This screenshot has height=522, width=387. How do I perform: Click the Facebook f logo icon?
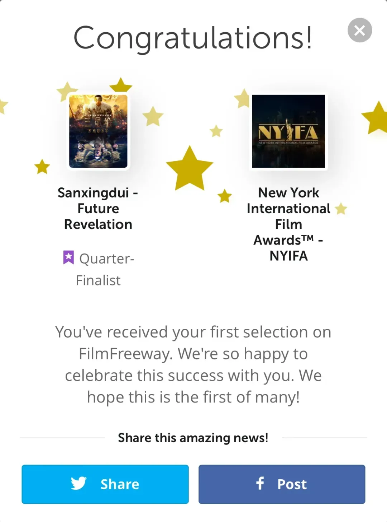click(260, 483)
